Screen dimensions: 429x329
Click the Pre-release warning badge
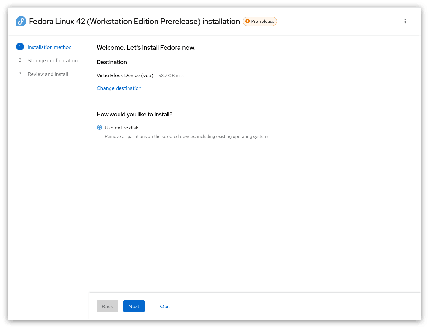tap(260, 21)
